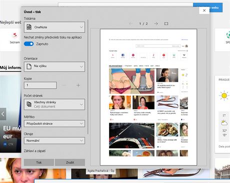The width and height of the screenshot is (230, 183).
Task: Click the stacked pages icon in Počet stránek
Action: 29,104
